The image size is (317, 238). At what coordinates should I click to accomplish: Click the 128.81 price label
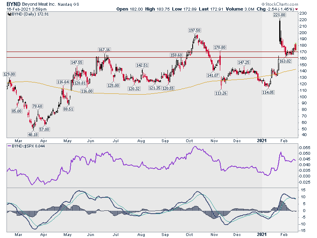80,83
